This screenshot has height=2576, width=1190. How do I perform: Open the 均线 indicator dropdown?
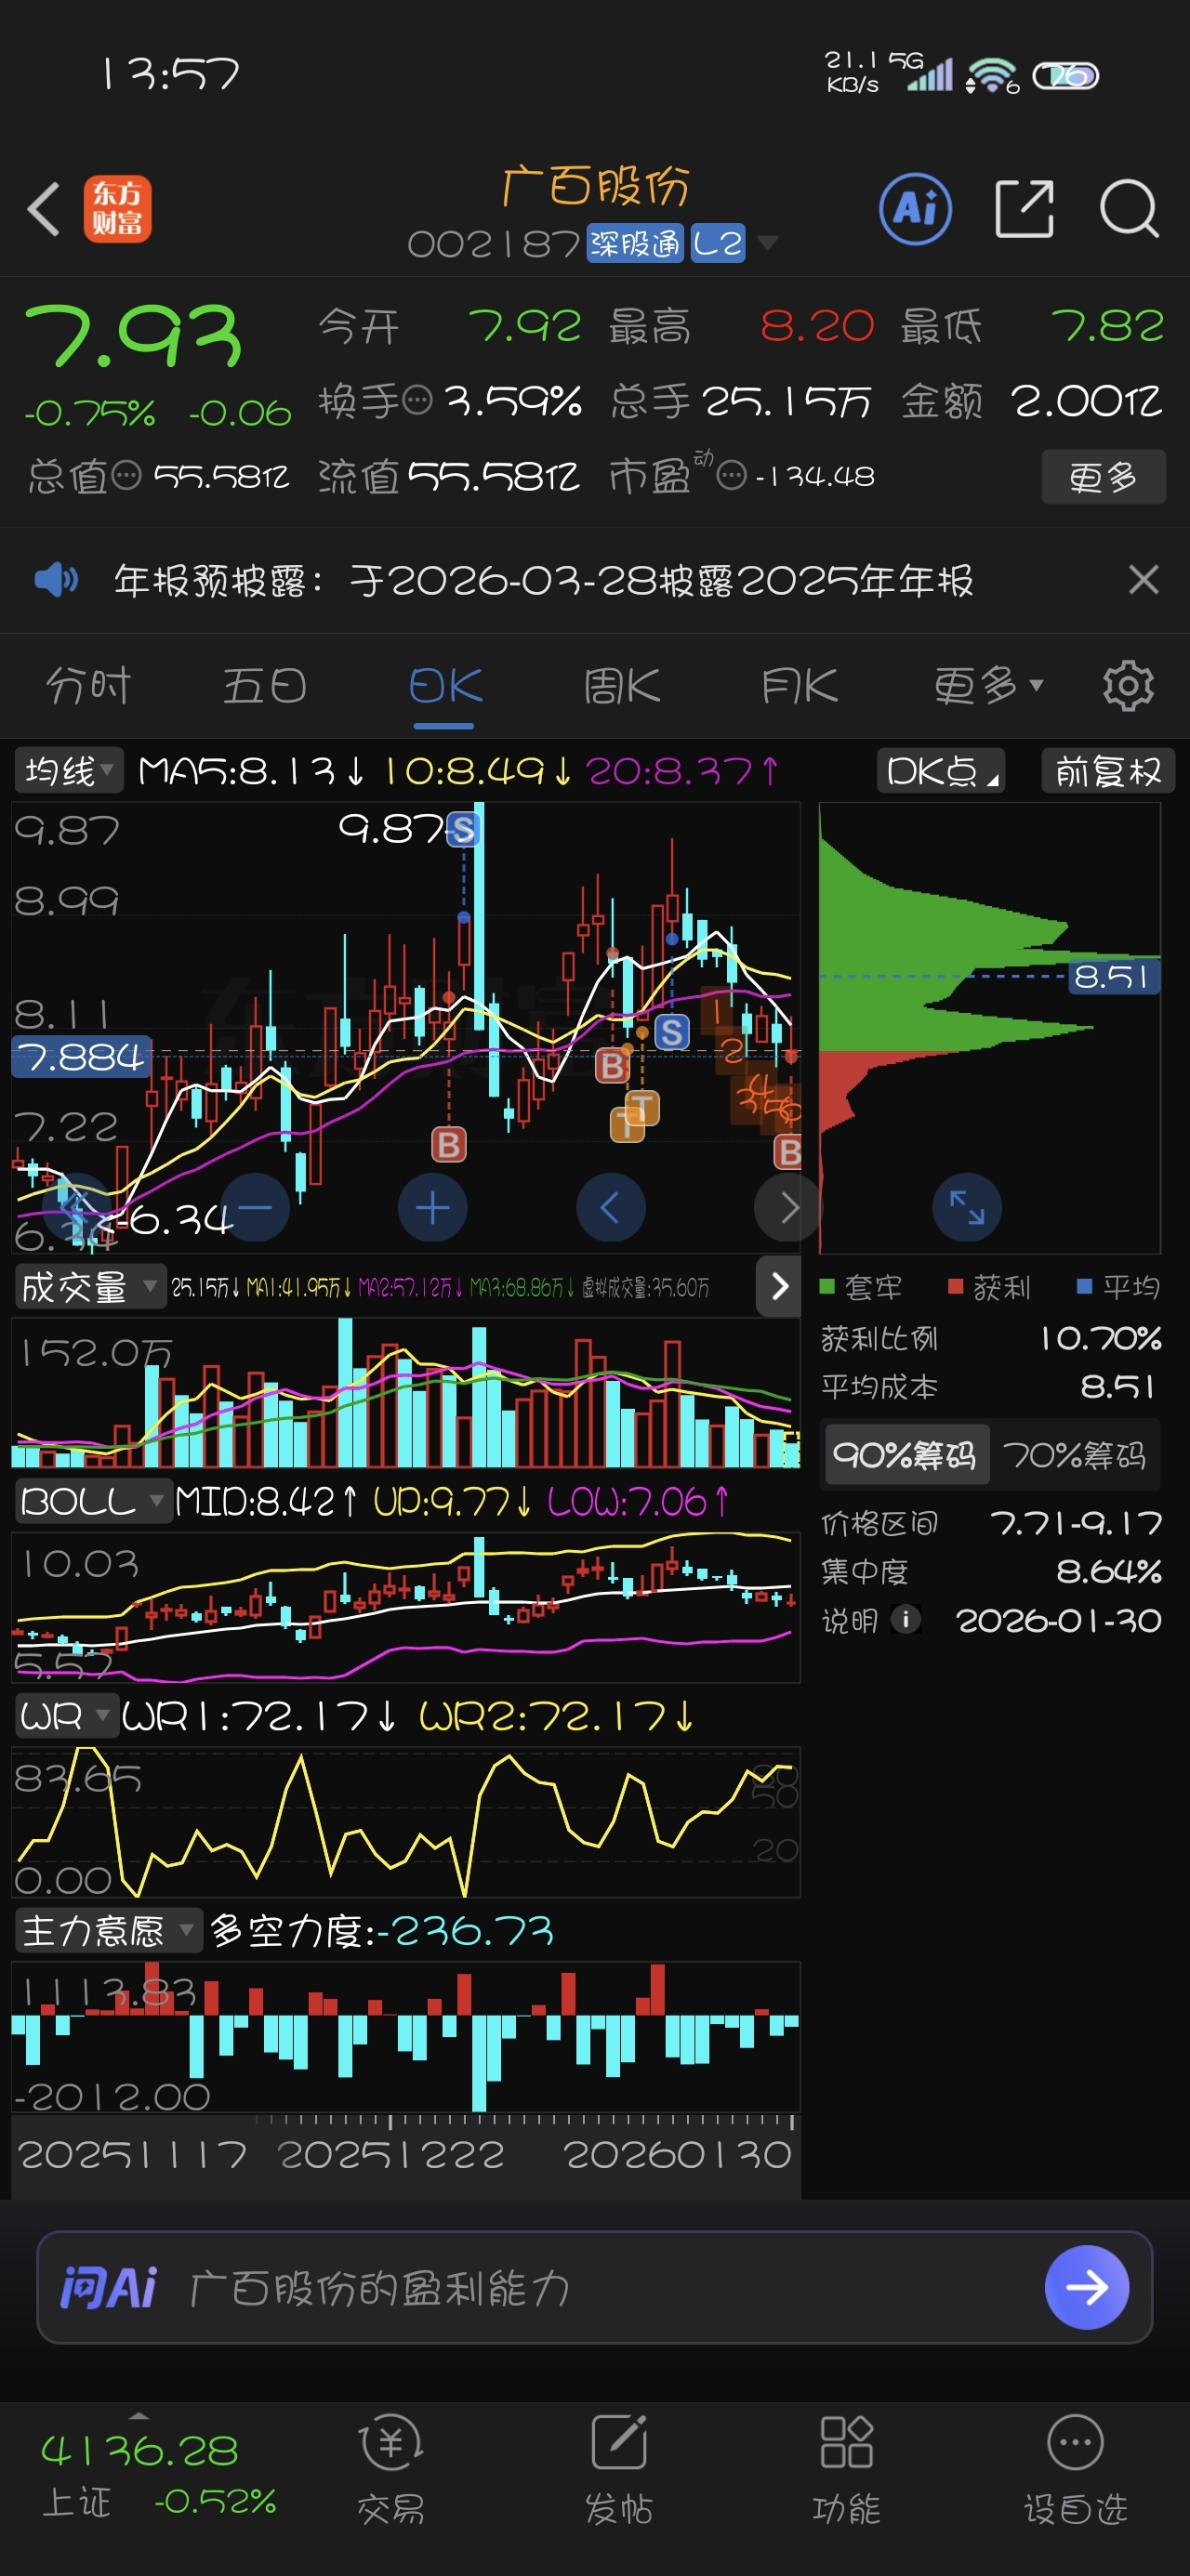pos(69,771)
